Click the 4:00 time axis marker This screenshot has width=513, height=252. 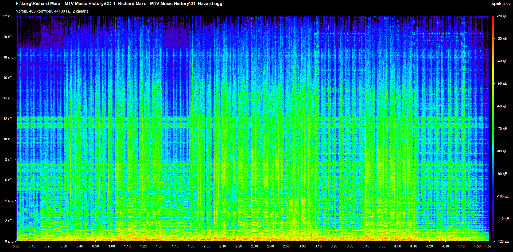398,246
